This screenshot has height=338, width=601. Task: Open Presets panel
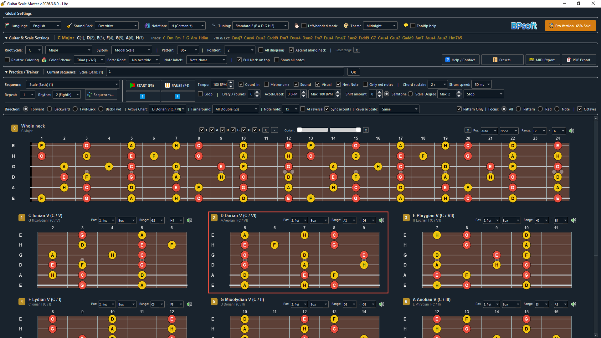click(502, 60)
